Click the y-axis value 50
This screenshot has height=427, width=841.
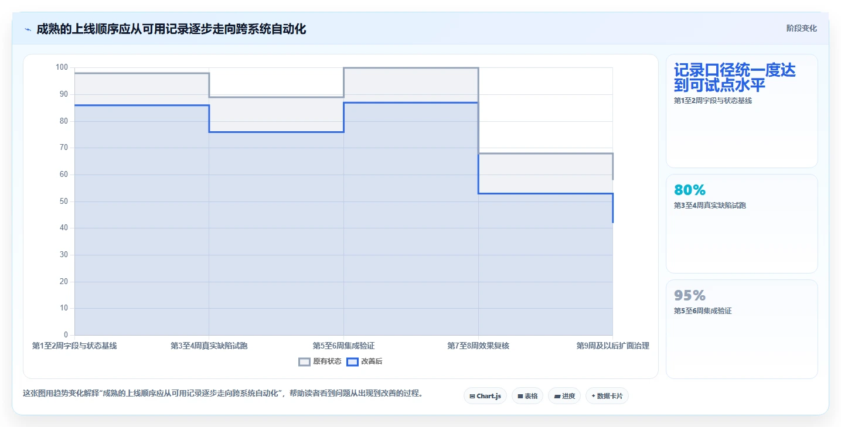tap(64, 201)
